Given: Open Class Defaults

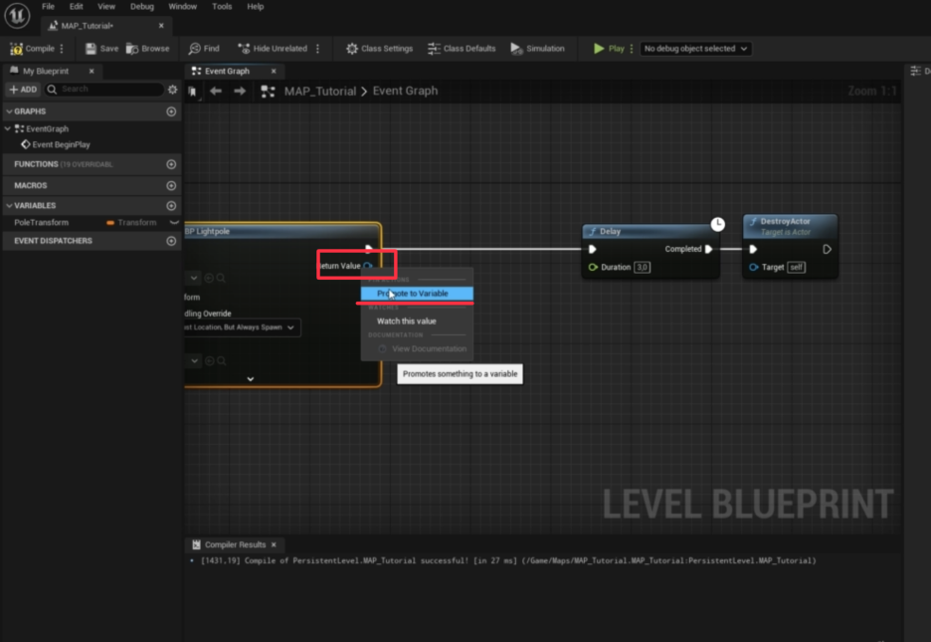Looking at the screenshot, I should (x=462, y=49).
